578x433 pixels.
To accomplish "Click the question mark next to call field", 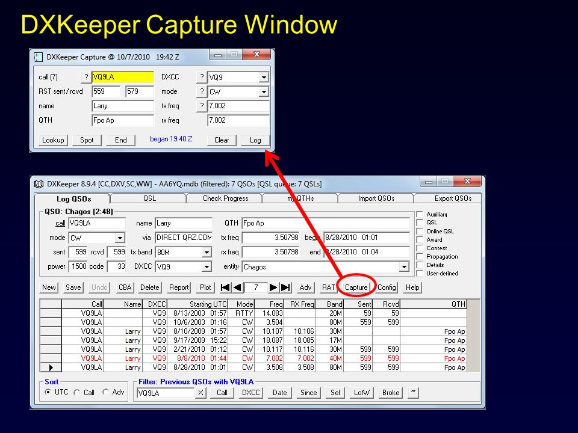I will pos(86,77).
